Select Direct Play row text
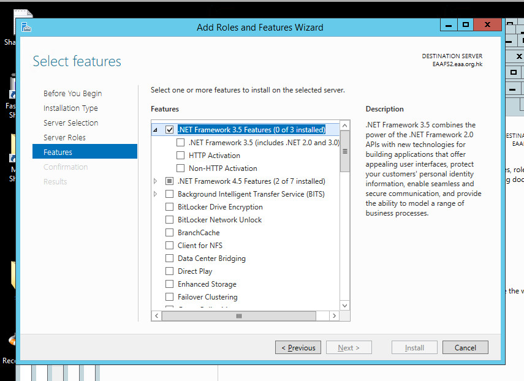524x381 pixels. pos(195,271)
